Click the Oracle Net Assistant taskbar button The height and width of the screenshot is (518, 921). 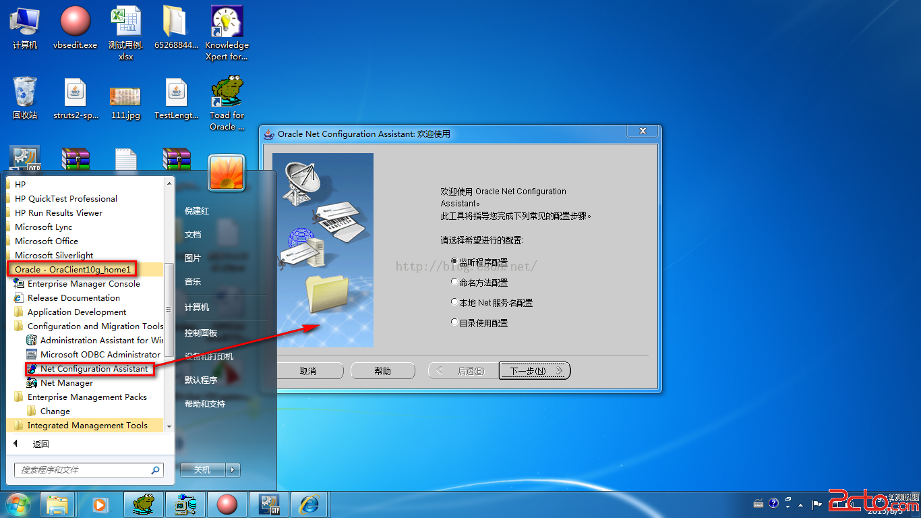click(x=185, y=504)
